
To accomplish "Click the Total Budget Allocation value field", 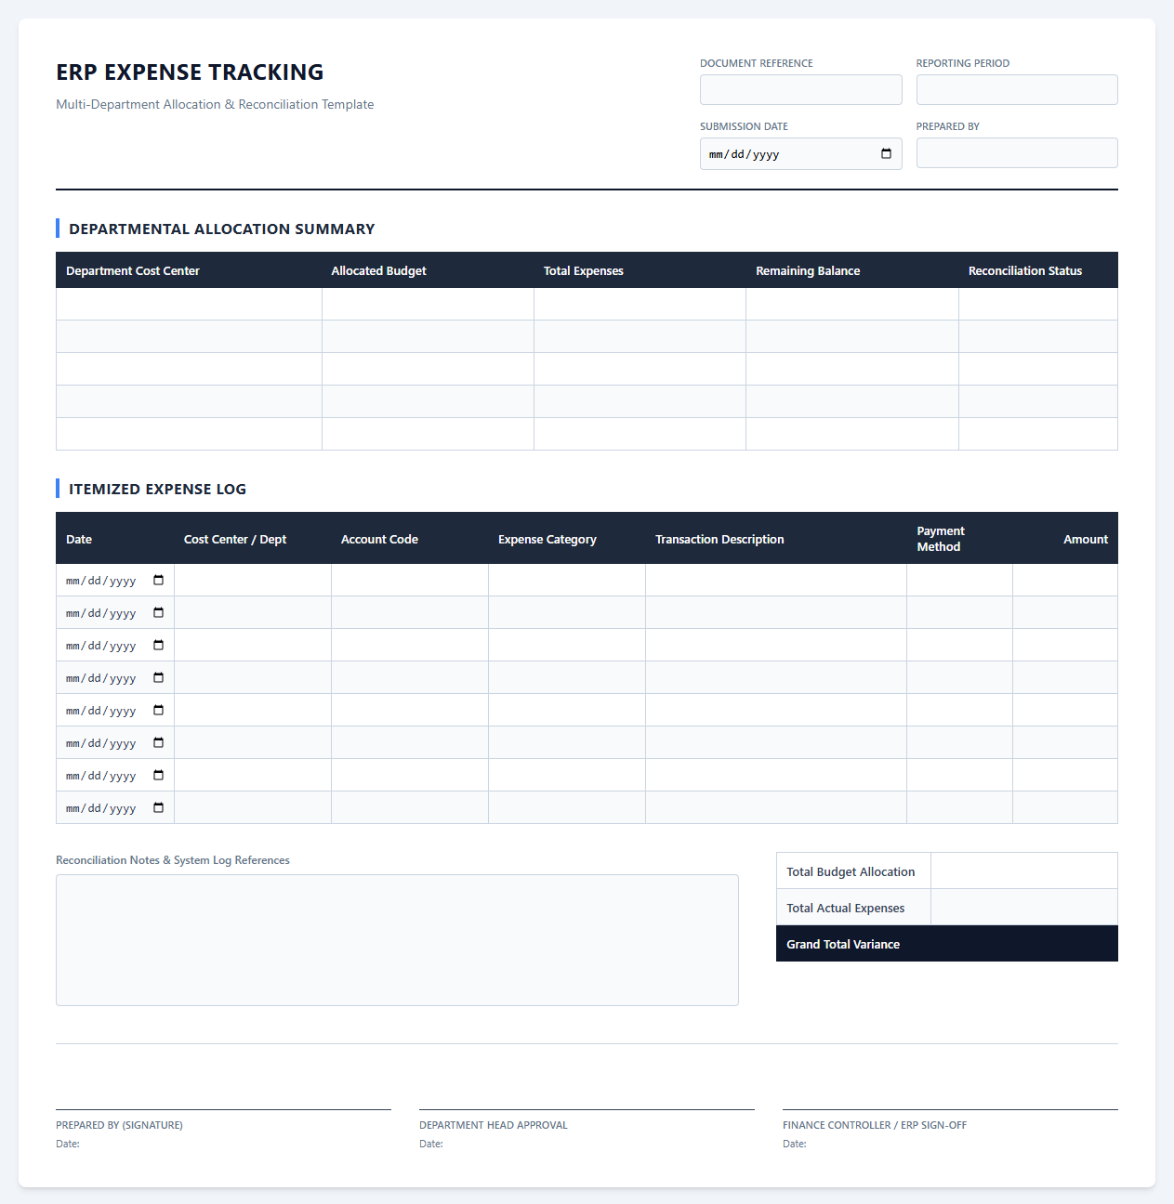I will (x=1024, y=870).
